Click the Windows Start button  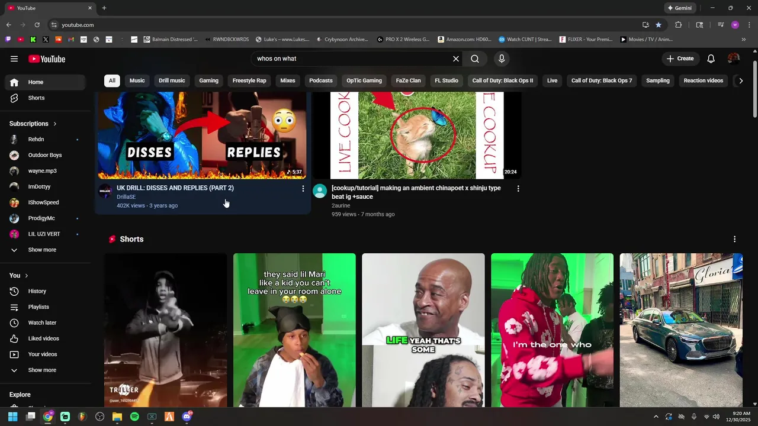[x=12, y=417]
